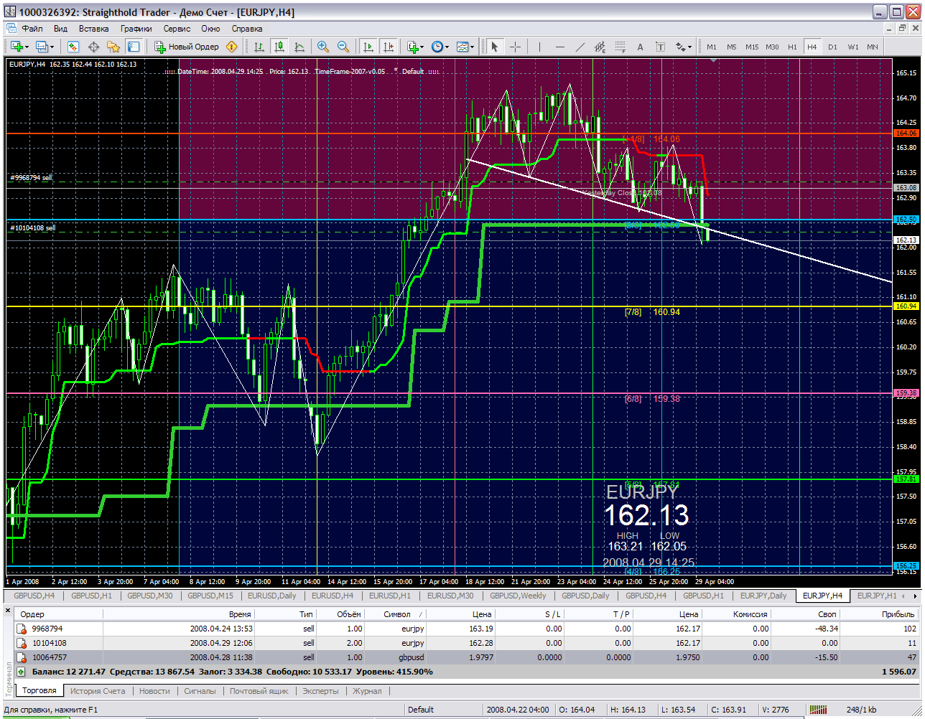
Task: Select the M5 timeframe button
Action: (x=731, y=47)
